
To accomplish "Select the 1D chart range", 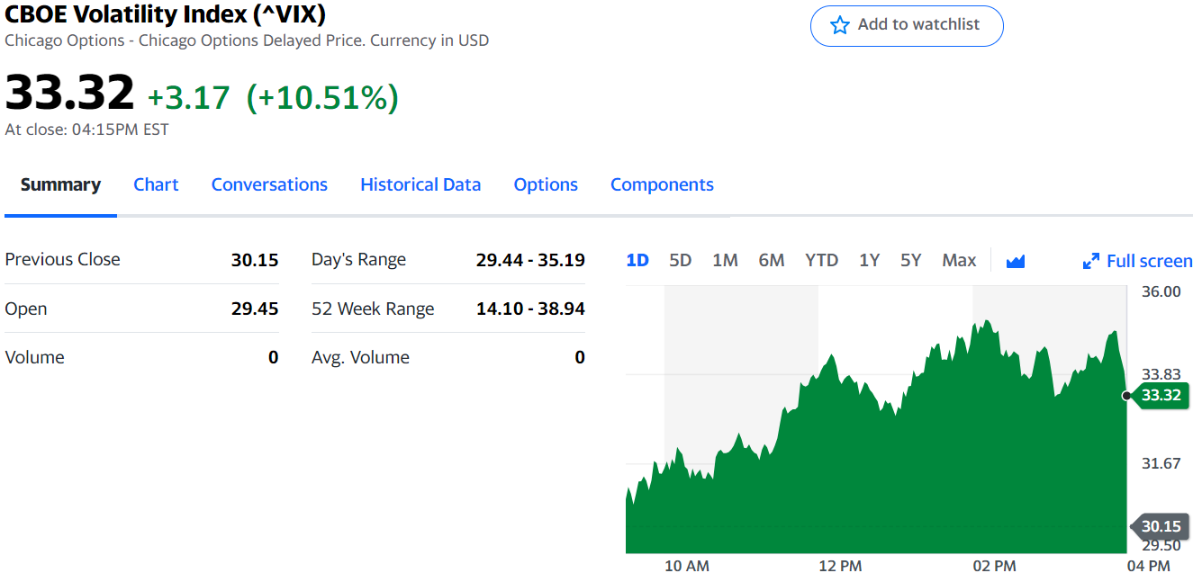I will 637,260.
